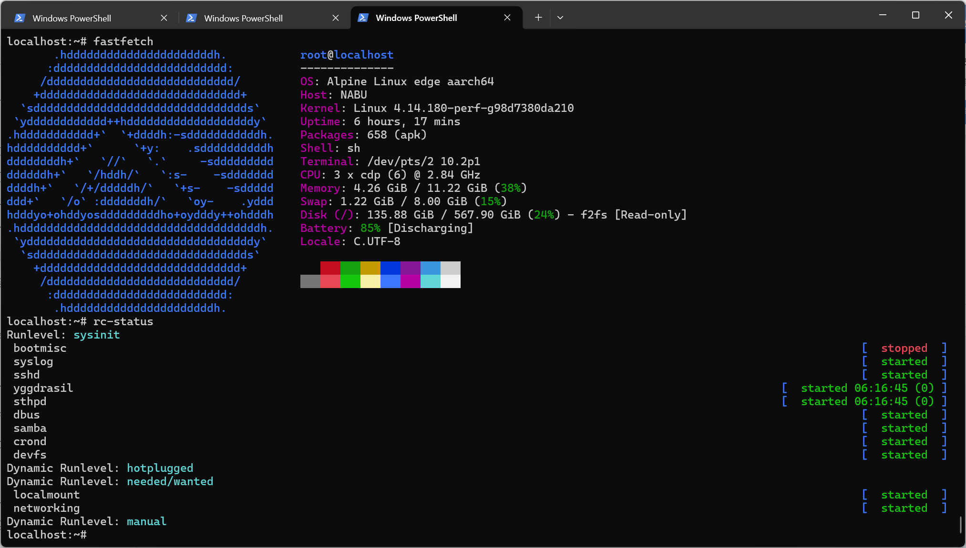Maximize the terminal window
Screen dimensions: 966x548
[x=915, y=15]
